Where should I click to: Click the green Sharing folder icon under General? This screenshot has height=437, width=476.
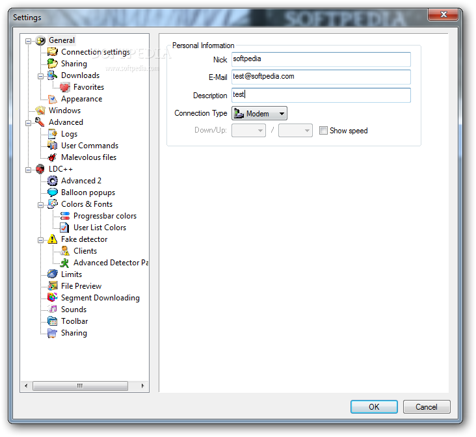tap(53, 64)
